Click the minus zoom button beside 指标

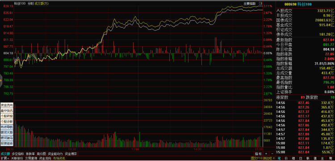click(272, 154)
